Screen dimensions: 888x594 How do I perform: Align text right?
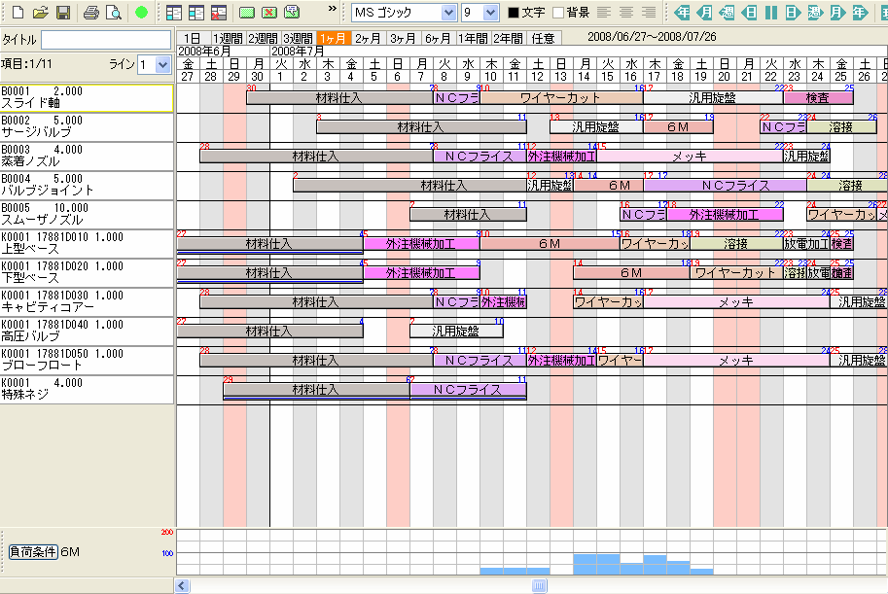point(649,12)
